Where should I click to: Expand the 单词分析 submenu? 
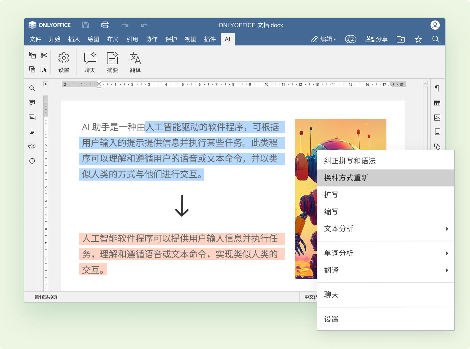[x=385, y=253]
